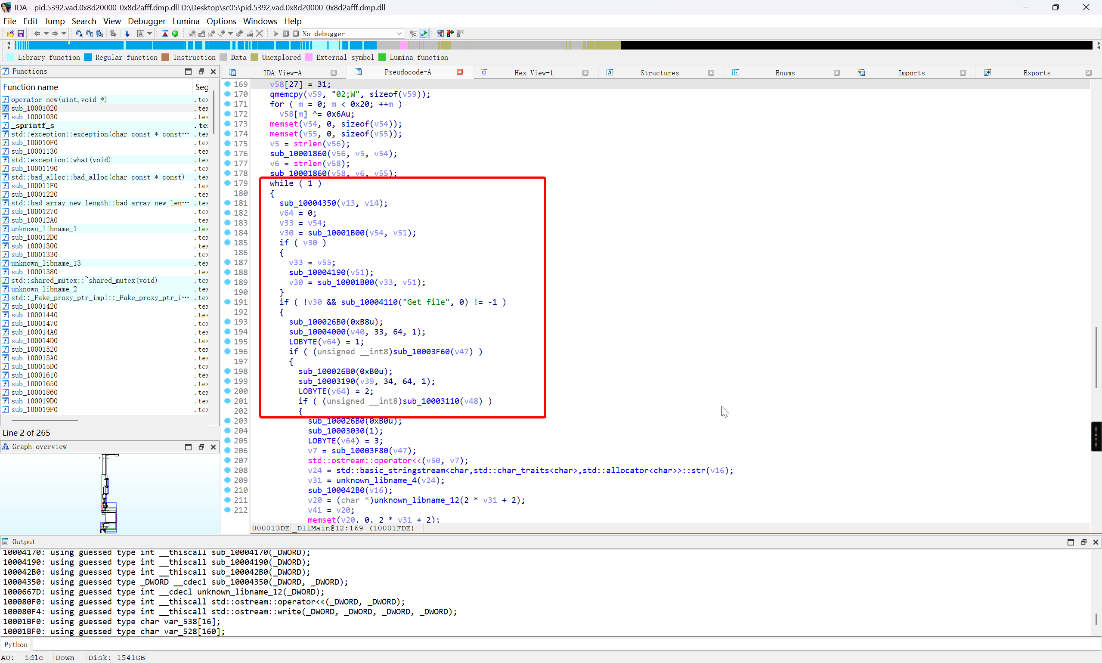Maximize the Output panel
The height and width of the screenshot is (663, 1102).
point(1071,542)
